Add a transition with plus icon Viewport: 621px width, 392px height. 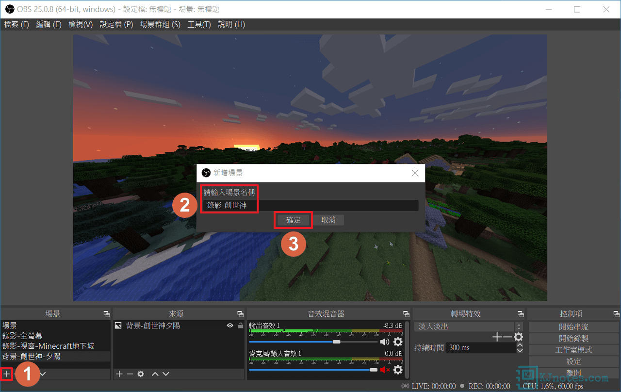(x=497, y=337)
